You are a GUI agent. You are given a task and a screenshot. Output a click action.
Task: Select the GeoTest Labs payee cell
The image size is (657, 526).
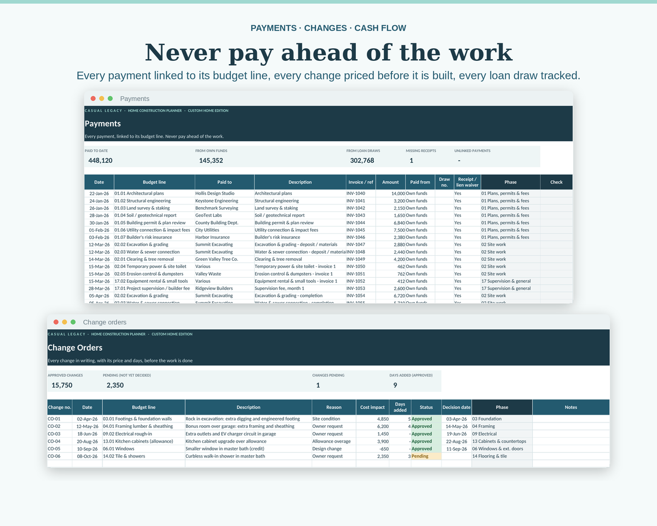(x=224, y=215)
